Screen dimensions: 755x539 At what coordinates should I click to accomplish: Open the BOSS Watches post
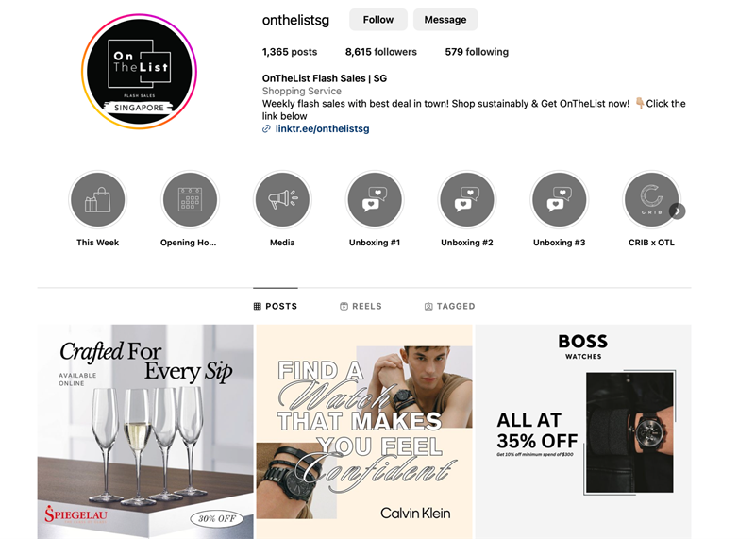[x=583, y=431]
